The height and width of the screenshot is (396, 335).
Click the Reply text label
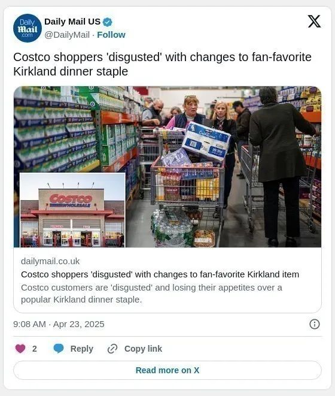[x=82, y=349]
